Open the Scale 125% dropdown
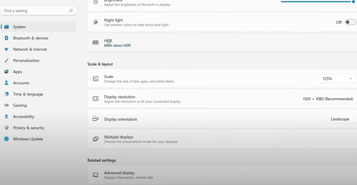This screenshot has width=357, height=185. 338,79
